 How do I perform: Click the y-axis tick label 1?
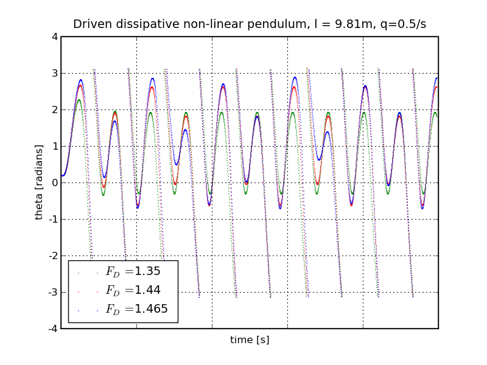[55, 147]
